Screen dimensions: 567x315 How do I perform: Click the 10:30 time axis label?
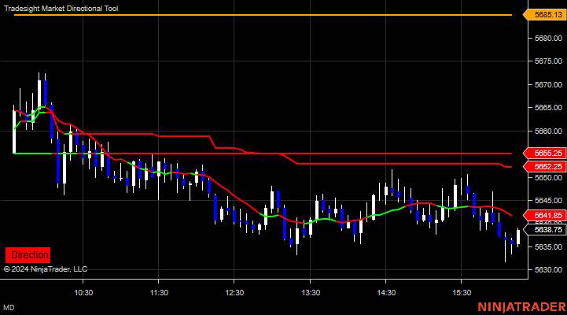click(83, 292)
